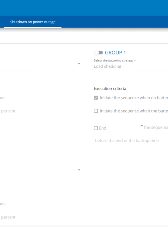Click the blue header bar above the tab
The width and height of the screenshot is (168, 227).
[84, 8]
